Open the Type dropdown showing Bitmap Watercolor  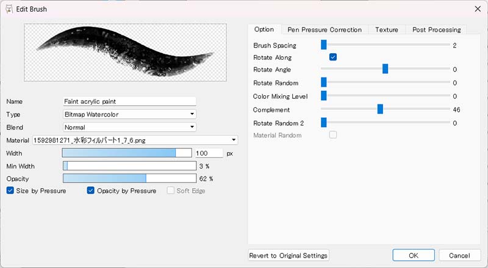point(129,114)
